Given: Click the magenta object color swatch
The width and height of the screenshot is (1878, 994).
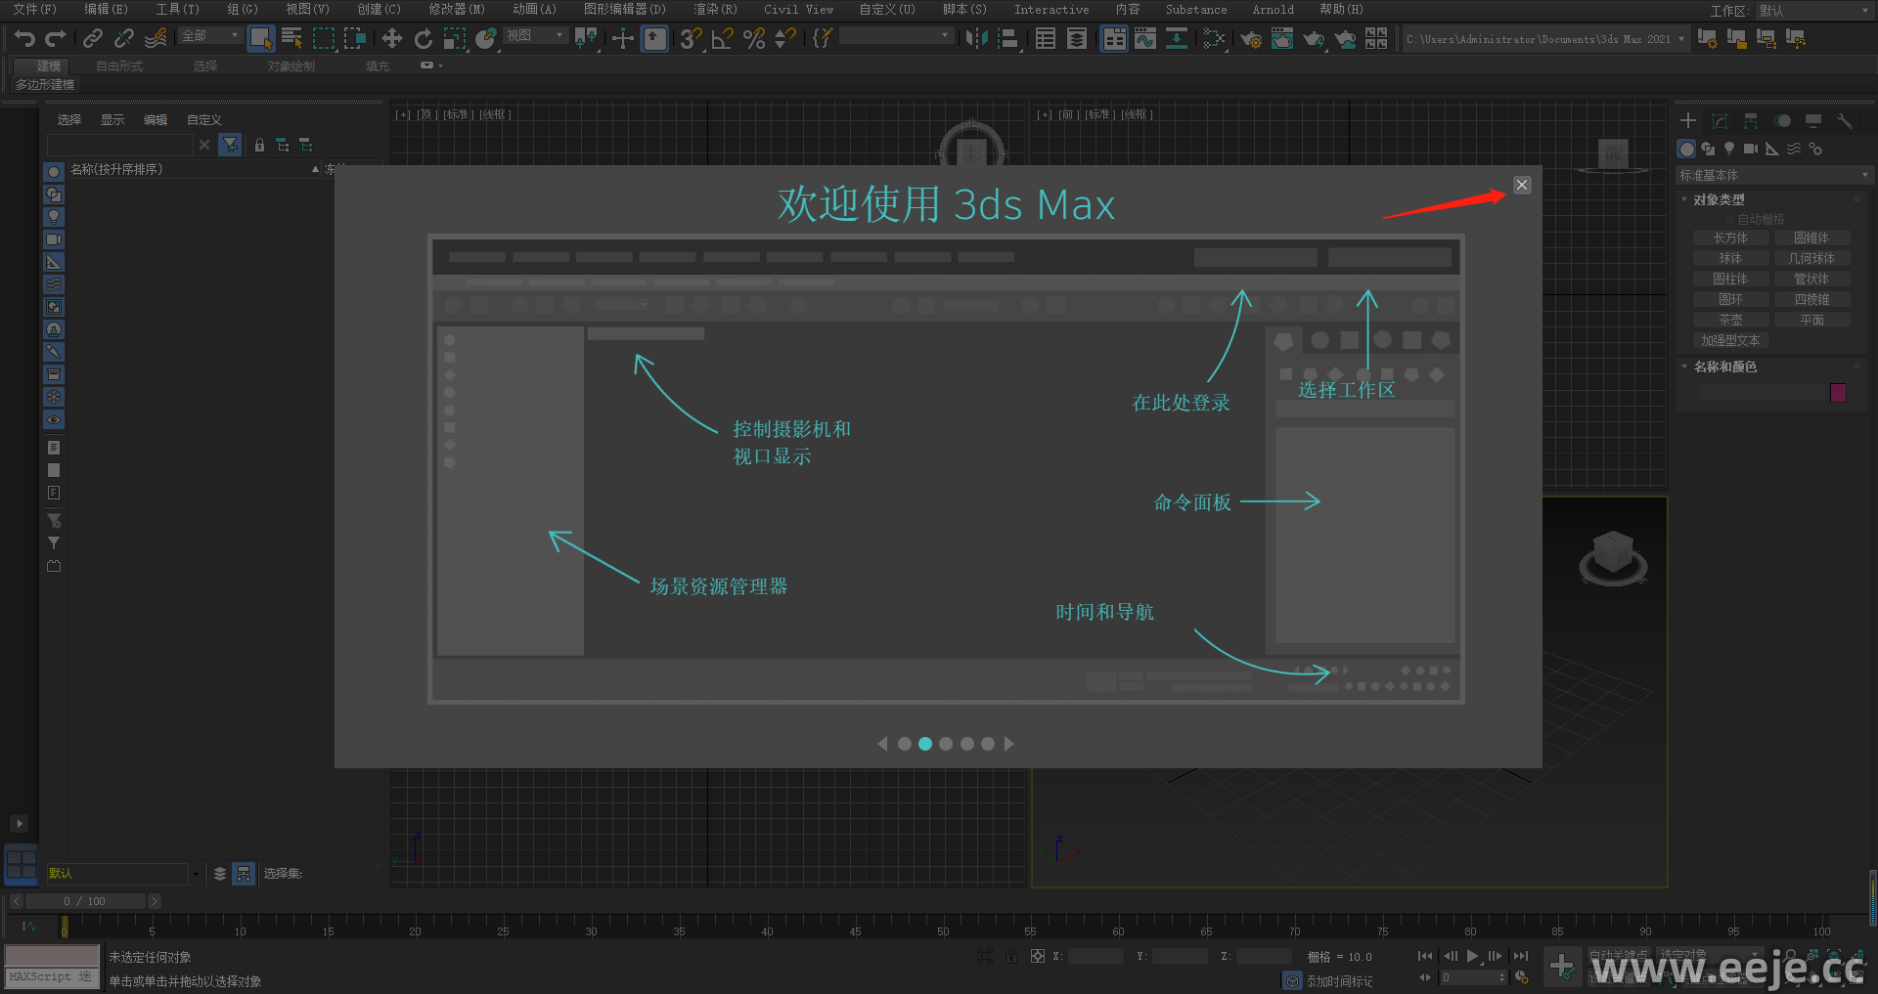Looking at the screenshot, I should coord(1838,393).
